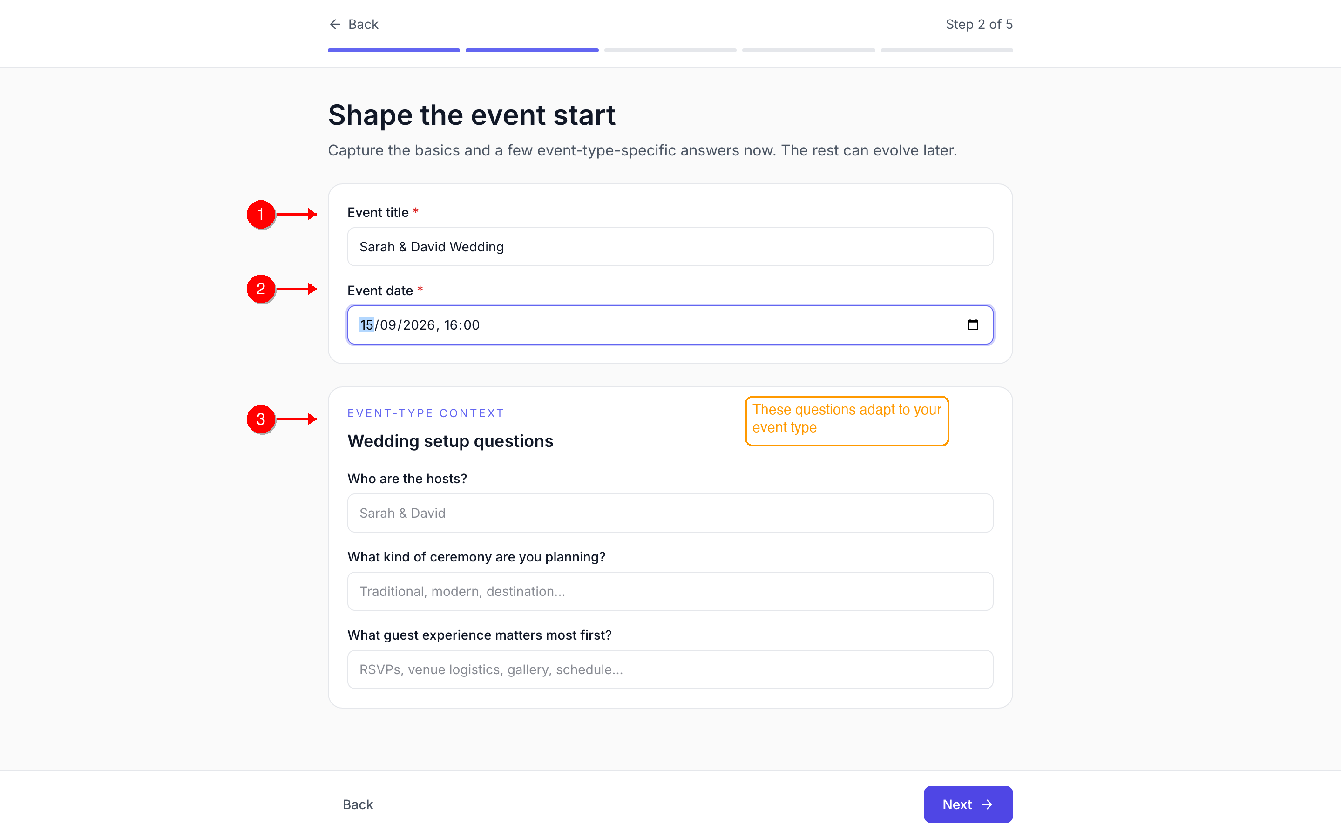Click the second progress step segment
This screenshot has width=1341, height=838.
click(x=532, y=50)
